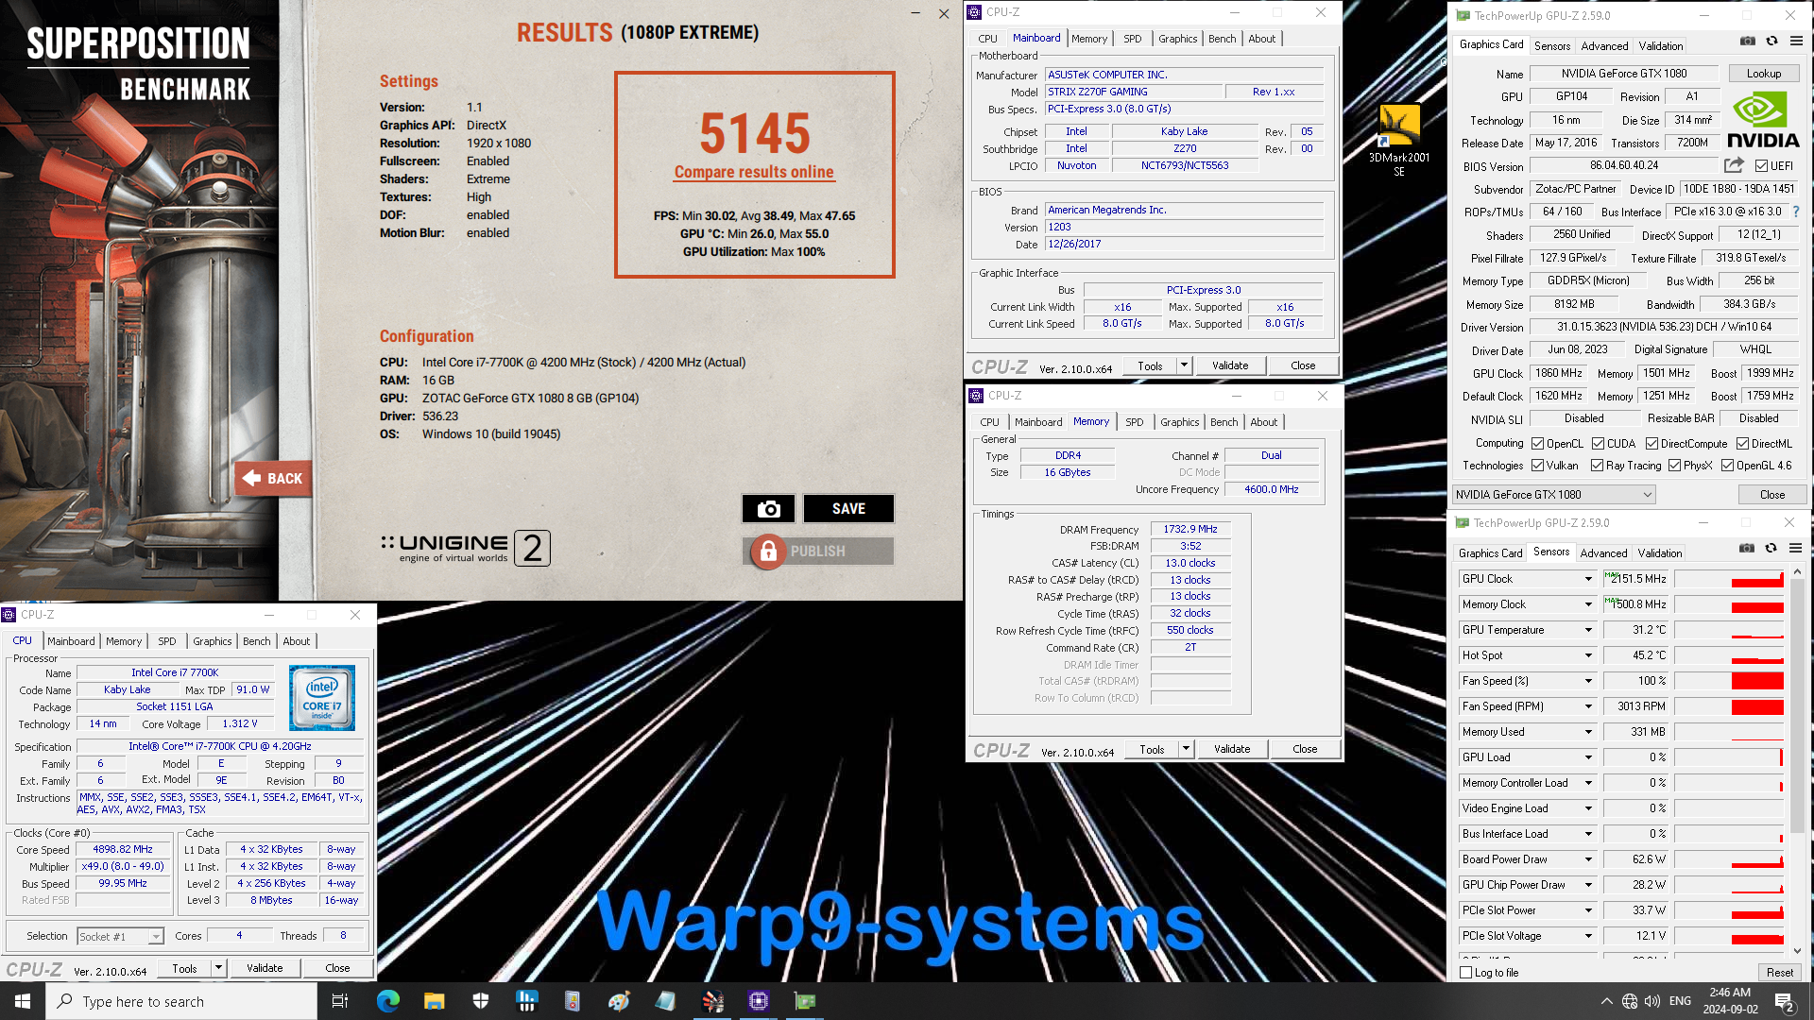This screenshot has width=1814, height=1020.
Task: Open Windows Security shield on taskbar
Action: 480,1001
